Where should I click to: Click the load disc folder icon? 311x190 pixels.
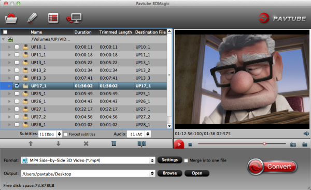point(11,19)
